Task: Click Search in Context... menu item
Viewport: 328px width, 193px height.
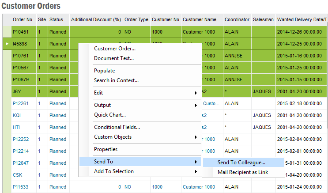Action: [x=116, y=80]
